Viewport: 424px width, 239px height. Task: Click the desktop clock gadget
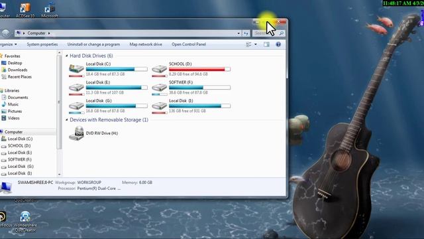click(x=403, y=3)
